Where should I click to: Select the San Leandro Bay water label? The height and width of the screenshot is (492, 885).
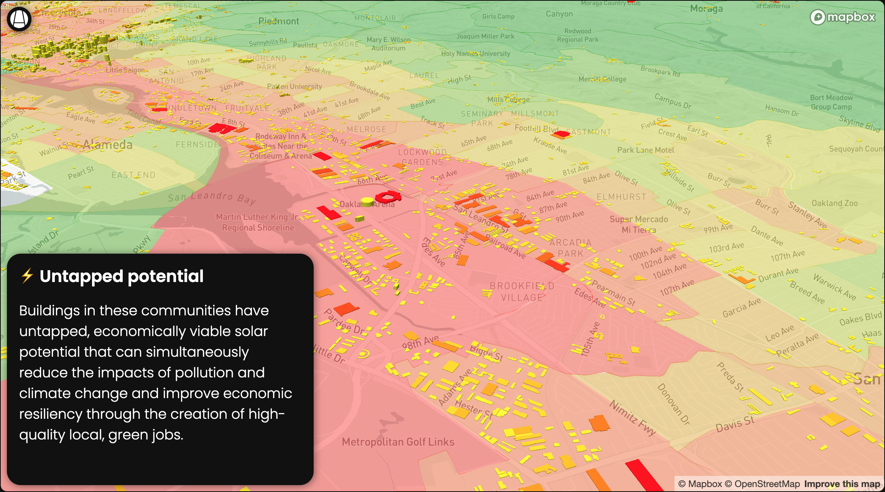tap(212, 197)
